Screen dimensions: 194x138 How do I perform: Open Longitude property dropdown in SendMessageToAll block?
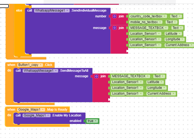pos(156,88)
